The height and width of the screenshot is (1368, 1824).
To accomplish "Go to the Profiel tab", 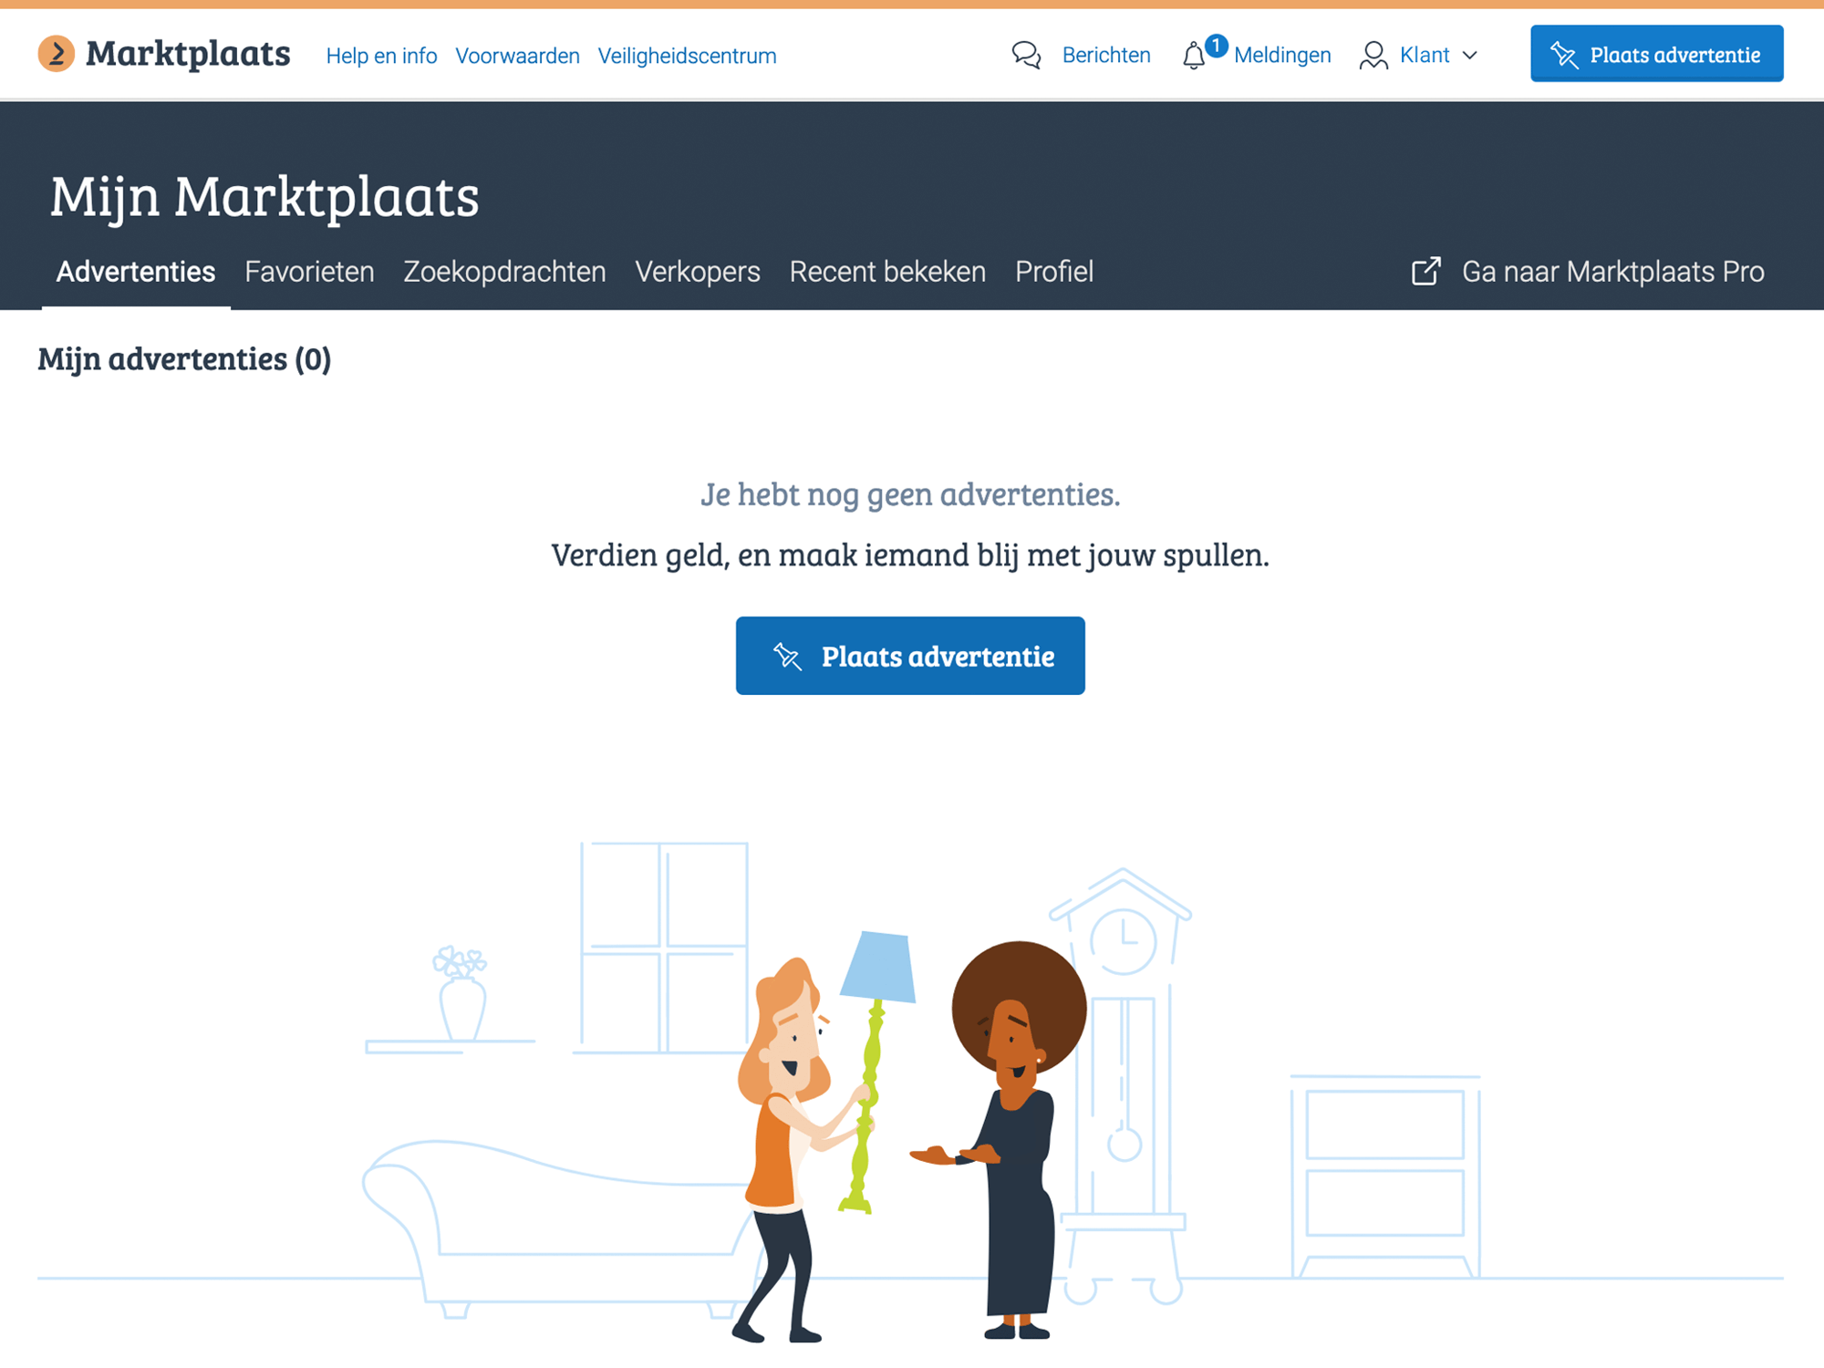I will [x=1054, y=272].
